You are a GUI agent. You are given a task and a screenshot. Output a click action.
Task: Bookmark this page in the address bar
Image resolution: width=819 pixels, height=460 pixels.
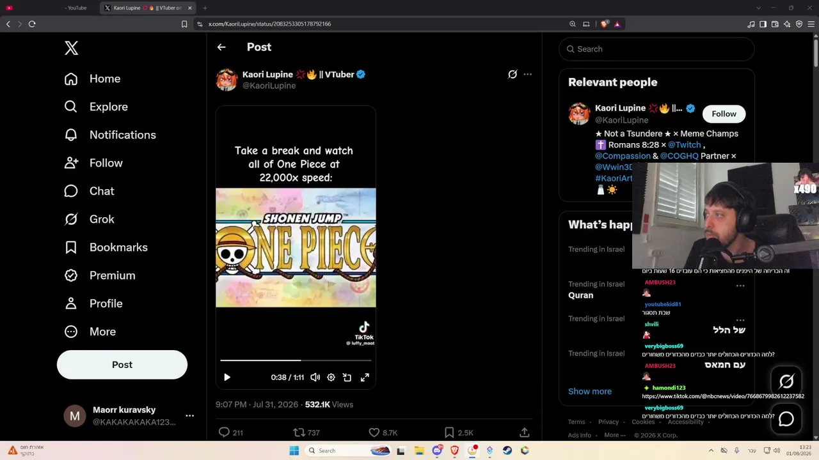[184, 24]
